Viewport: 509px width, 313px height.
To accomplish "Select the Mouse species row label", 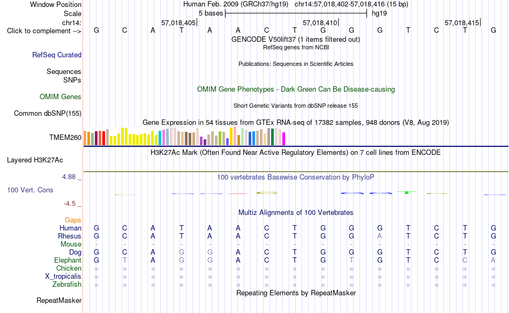I will coord(71,244).
